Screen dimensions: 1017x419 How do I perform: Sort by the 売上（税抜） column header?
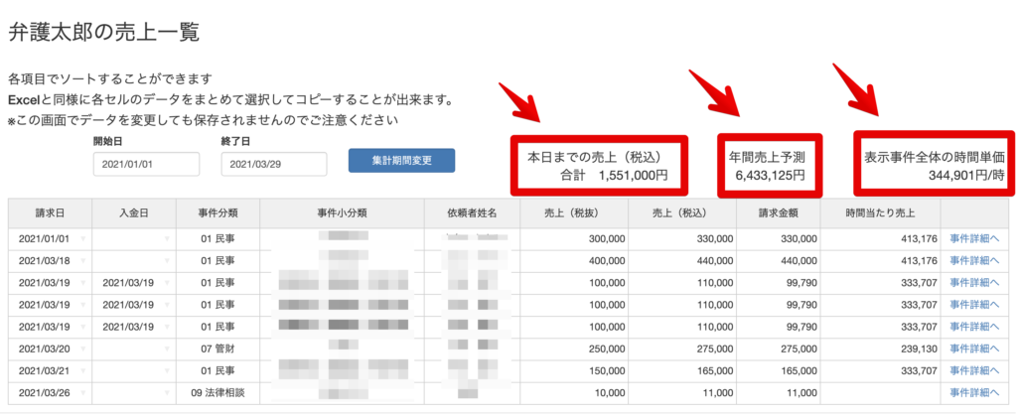click(573, 212)
